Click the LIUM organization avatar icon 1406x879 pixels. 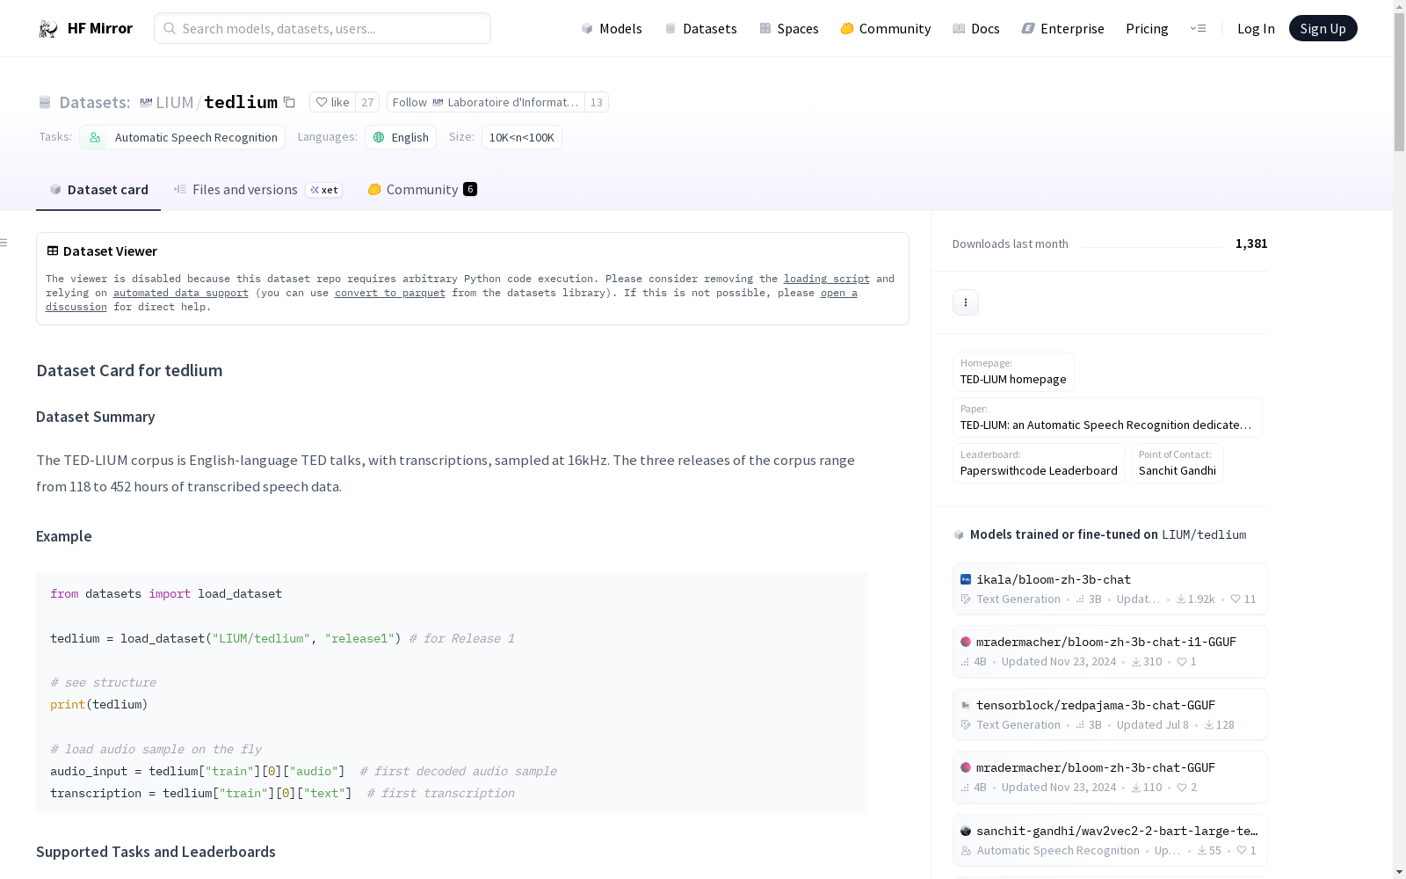click(146, 102)
